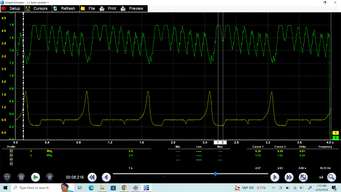341x192 pixels.
Task: Open the File menu
Action: [x=88, y=8]
